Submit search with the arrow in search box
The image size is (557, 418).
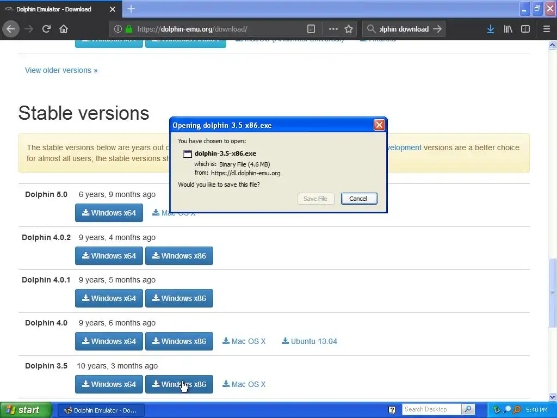click(x=437, y=29)
